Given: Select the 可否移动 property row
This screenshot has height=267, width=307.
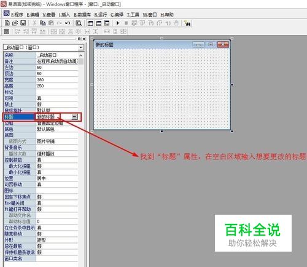Looking at the screenshot, I should pyautogui.click(x=41, y=185).
